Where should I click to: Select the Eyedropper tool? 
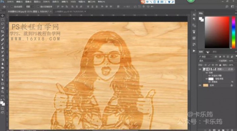(x=3, y=36)
